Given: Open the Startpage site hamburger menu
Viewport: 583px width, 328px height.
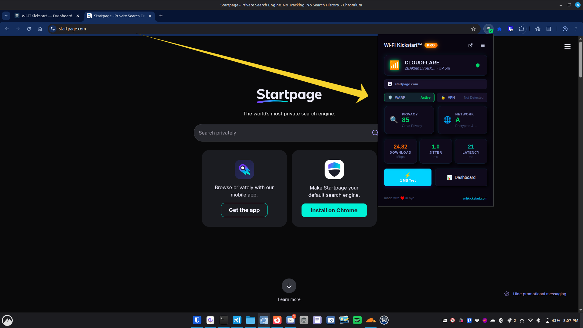Looking at the screenshot, I should 568,46.
